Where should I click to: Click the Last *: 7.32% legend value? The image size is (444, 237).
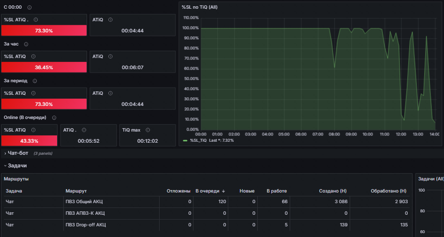222,140
